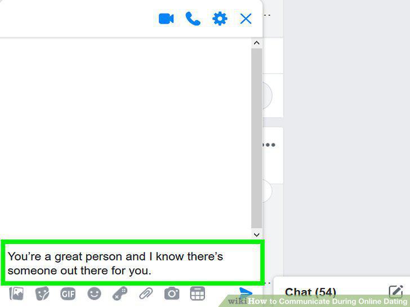Start a voice call with phone icon
Image resolution: width=410 pixels, height=307 pixels.
click(x=193, y=19)
